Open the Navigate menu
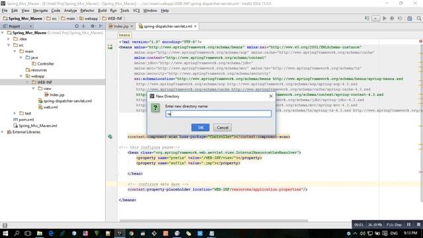Screen dimensions: 423x238 pos(40,11)
